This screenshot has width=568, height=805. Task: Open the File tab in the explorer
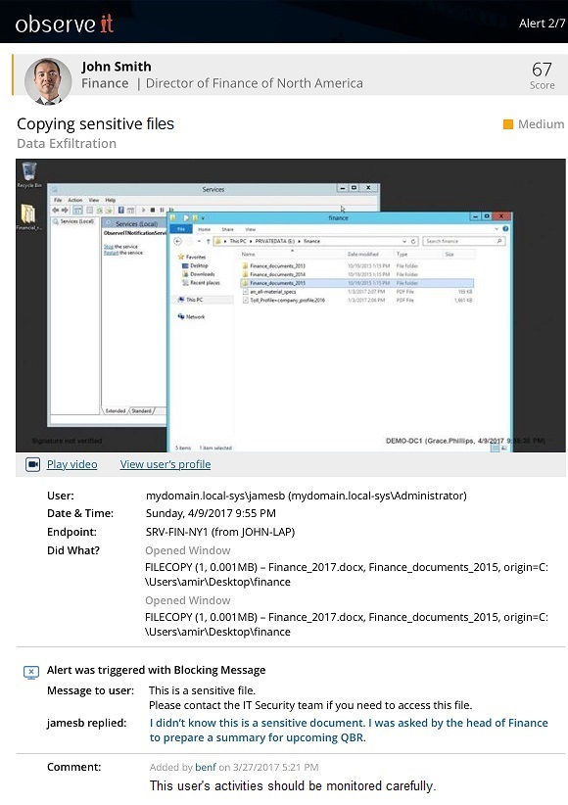pos(181,229)
